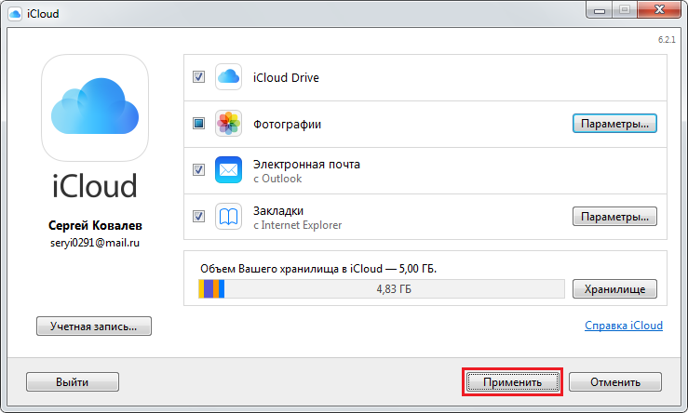
Task: Open Учетная запись account details
Action: 94,326
